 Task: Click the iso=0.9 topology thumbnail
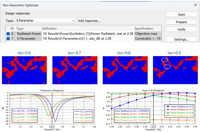[x=175, y=70]
